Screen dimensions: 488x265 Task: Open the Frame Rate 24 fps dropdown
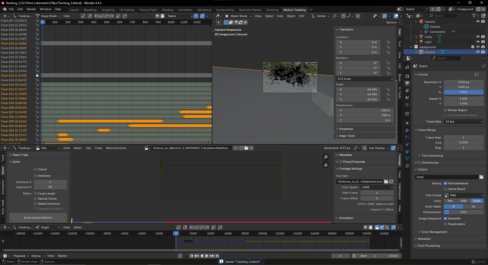coord(464,122)
